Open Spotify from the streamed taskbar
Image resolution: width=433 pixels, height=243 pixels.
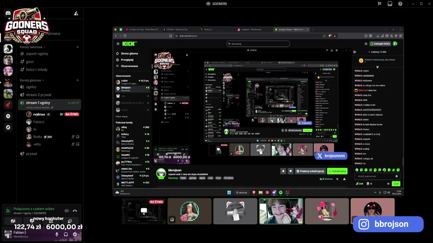pyautogui.click(x=281, y=192)
